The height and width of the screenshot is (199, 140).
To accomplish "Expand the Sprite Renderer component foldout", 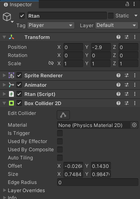I will pyautogui.click(x=4, y=75).
